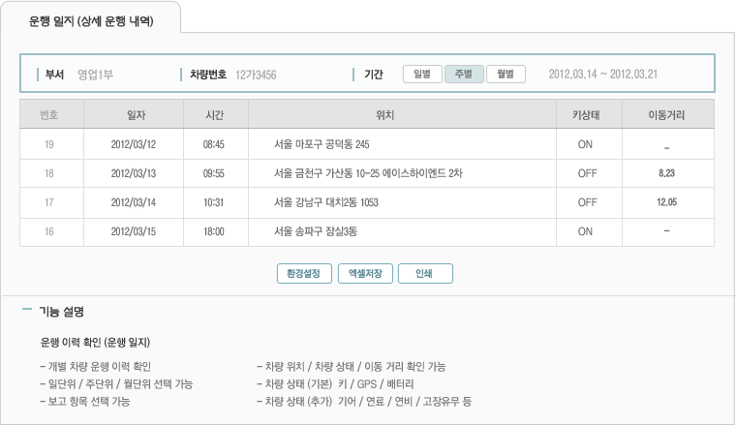Click the time 08:45
The width and height of the screenshot is (736, 425).
(214, 144)
